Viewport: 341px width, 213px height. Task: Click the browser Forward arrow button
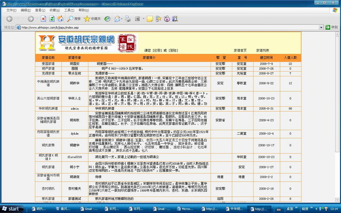coord(31,19)
